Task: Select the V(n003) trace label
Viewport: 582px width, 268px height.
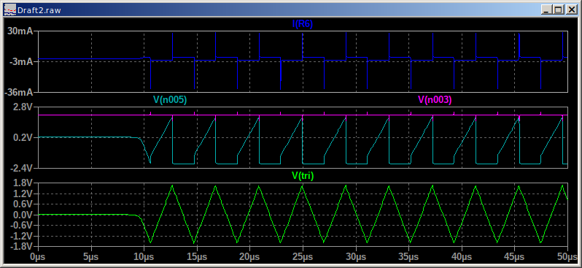Action: [435, 99]
